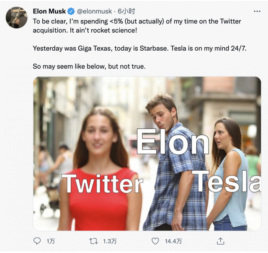The width and height of the screenshot is (268, 253).
Task: Open Elon Musk's profile avatar
Action: [x=16, y=17]
